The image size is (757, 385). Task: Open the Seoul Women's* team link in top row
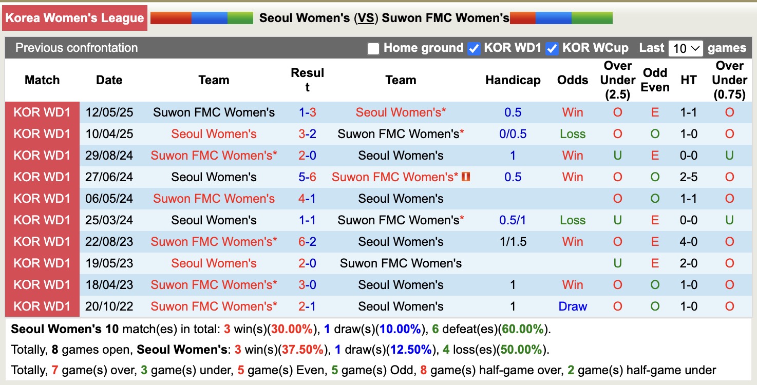click(401, 112)
